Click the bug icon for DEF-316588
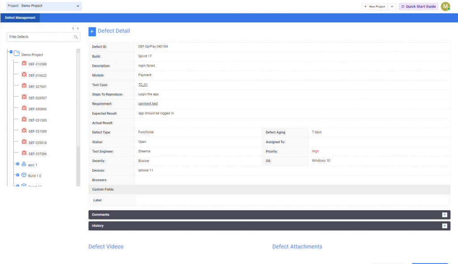The width and height of the screenshot is (458, 264). pyautogui.click(x=24, y=64)
